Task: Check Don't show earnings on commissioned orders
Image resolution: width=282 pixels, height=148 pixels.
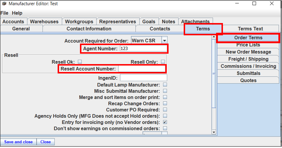Action: (x=165, y=129)
